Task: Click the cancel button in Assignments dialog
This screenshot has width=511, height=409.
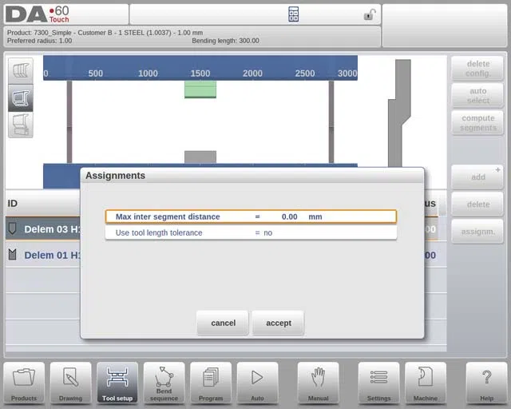Action: click(x=223, y=323)
